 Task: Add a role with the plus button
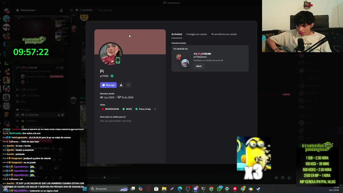[155, 109]
